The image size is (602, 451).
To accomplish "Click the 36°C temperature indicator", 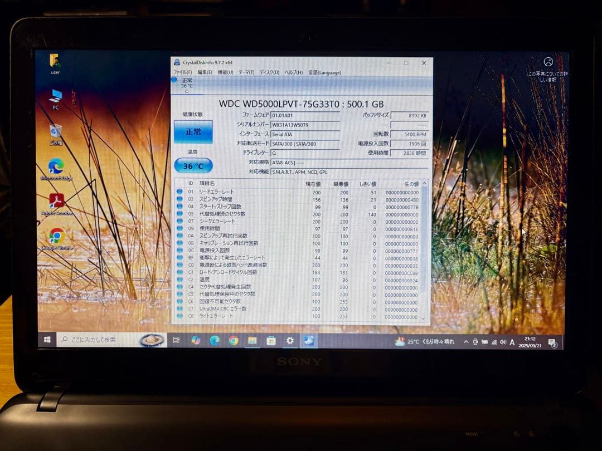I will click(193, 165).
